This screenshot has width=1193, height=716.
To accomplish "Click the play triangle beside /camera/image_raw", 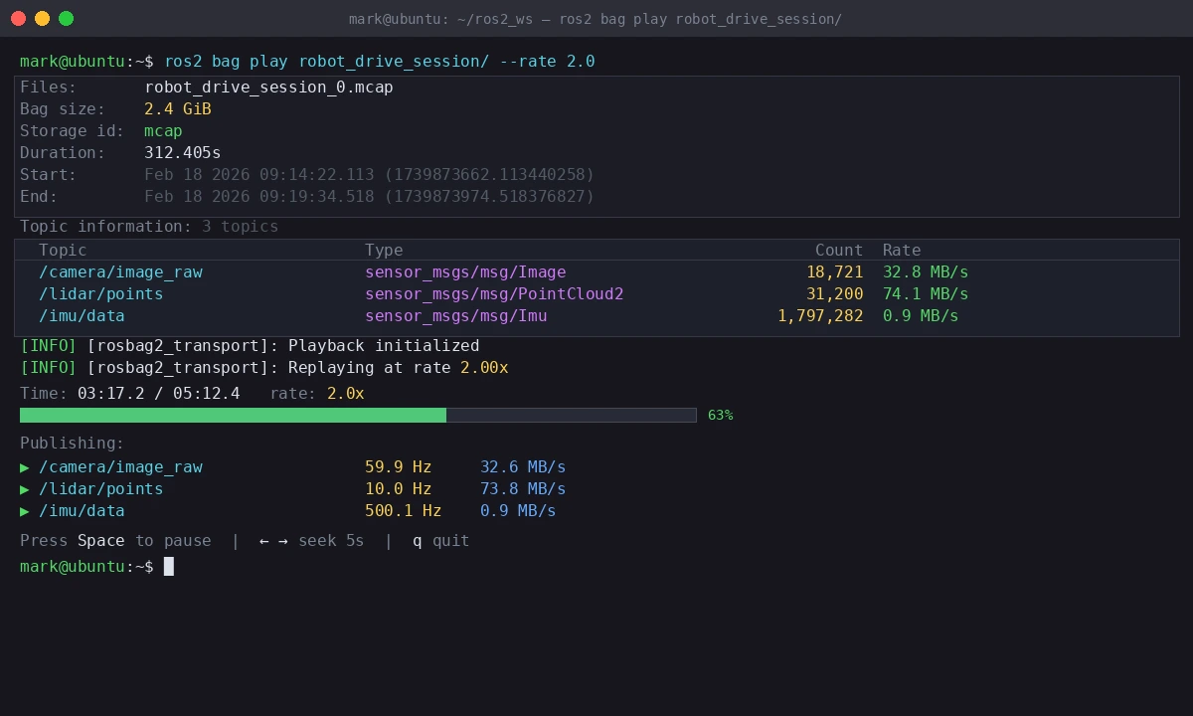I will [x=24, y=466].
